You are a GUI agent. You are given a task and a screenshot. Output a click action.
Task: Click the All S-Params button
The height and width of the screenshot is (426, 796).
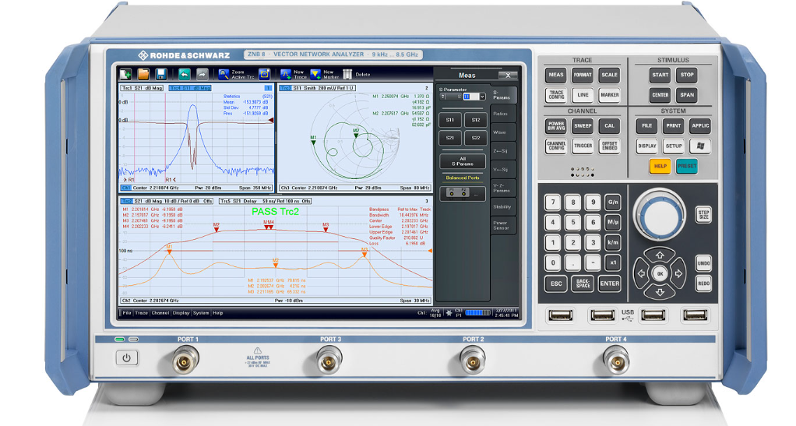(463, 161)
